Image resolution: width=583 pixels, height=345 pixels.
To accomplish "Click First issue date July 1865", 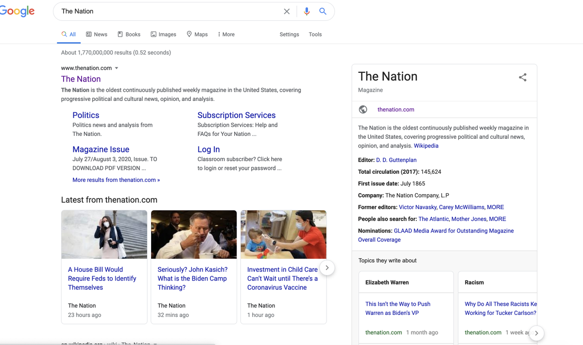I will 412,183.
